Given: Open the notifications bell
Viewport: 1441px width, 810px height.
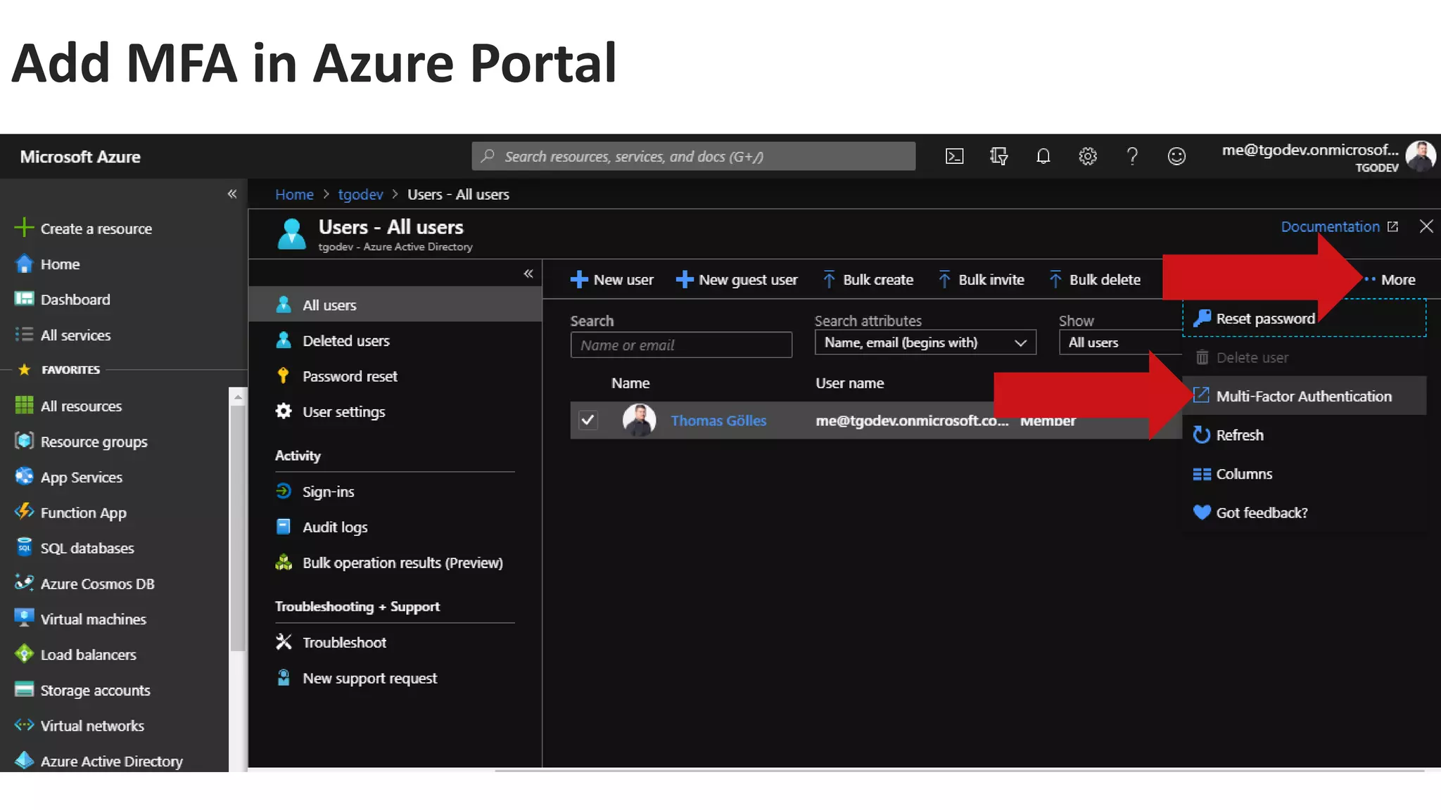Looking at the screenshot, I should click(x=1043, y=156).
